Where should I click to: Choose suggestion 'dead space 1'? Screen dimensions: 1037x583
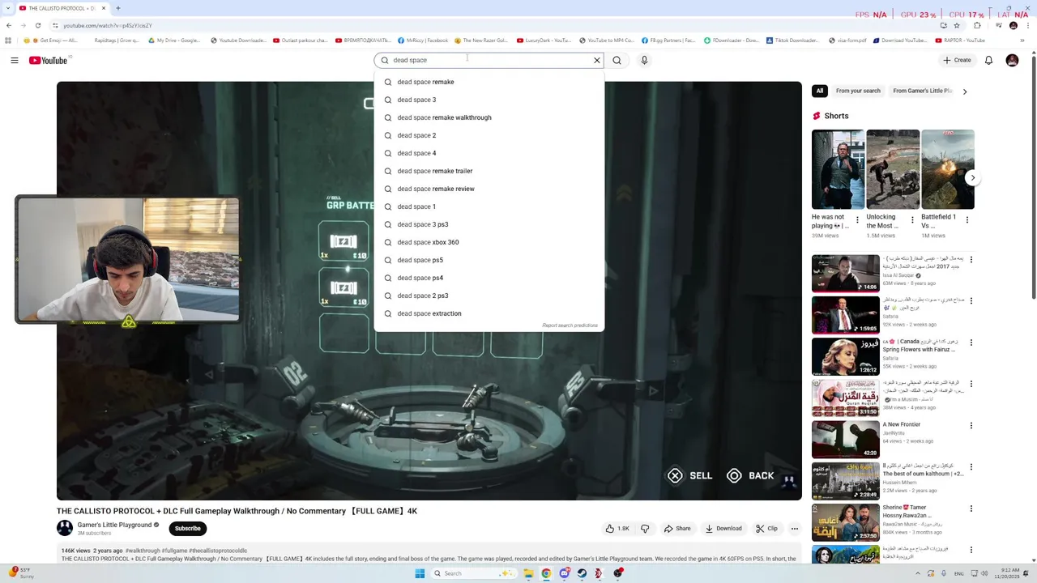489,206
